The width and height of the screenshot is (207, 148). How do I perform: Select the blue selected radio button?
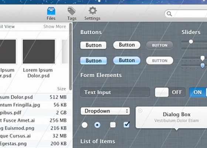click(x=97, y=125)
